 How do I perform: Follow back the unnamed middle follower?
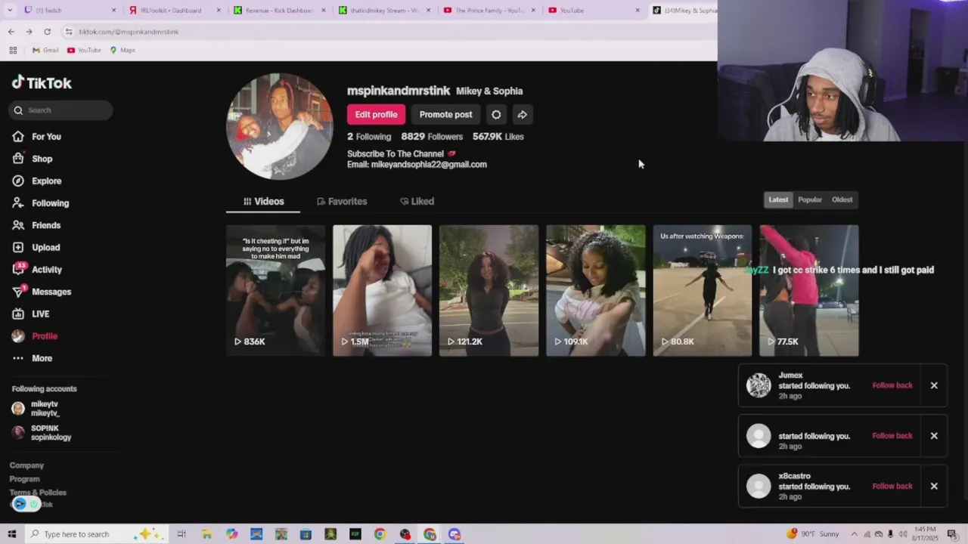coord(892,436)
